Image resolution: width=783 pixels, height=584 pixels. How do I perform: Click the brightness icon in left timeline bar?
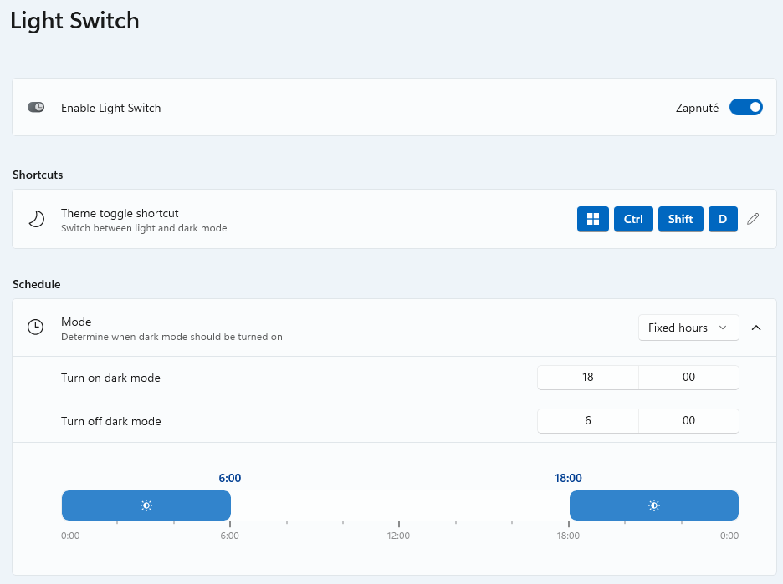pos(146,505)
